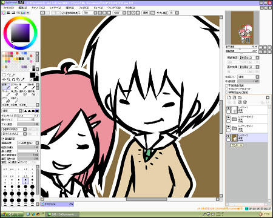273x218 pixels.
Task: Hide layer set 2 via its eye icon
Action: [229, 117]
